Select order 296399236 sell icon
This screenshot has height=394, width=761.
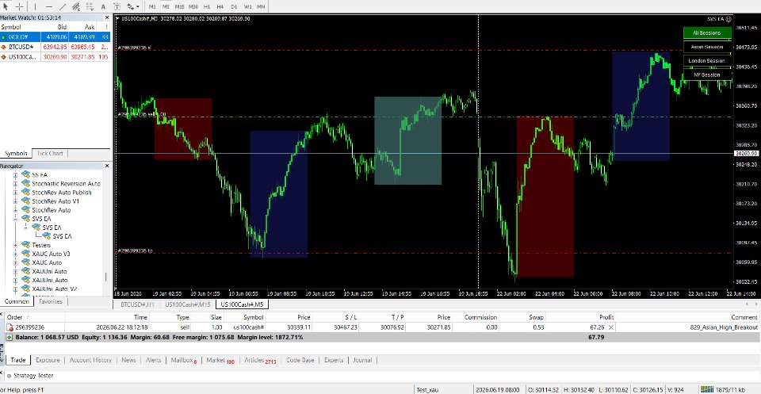click(10, 327)
